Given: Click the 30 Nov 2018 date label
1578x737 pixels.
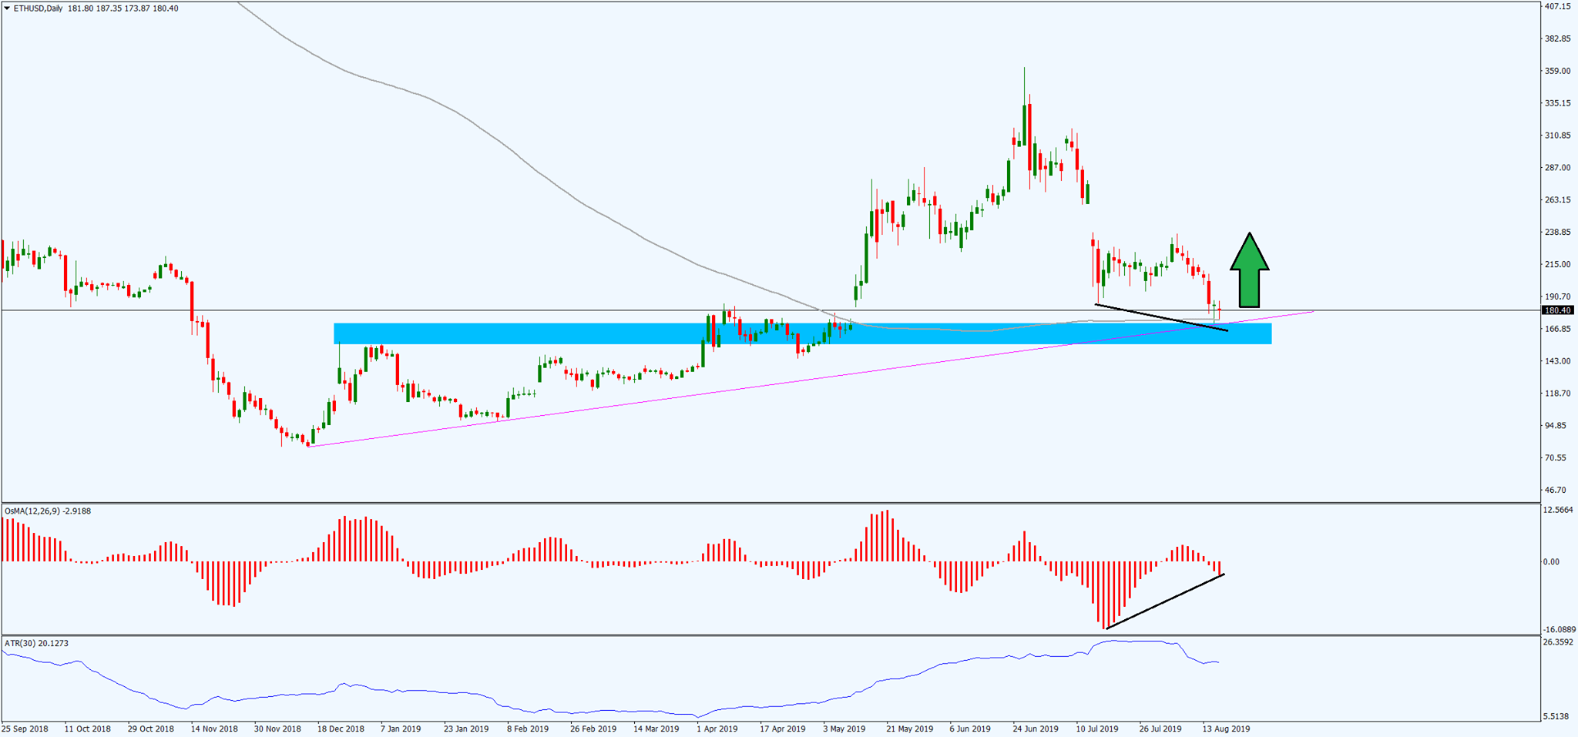Looking at the screenshot, I should [277, 729].
